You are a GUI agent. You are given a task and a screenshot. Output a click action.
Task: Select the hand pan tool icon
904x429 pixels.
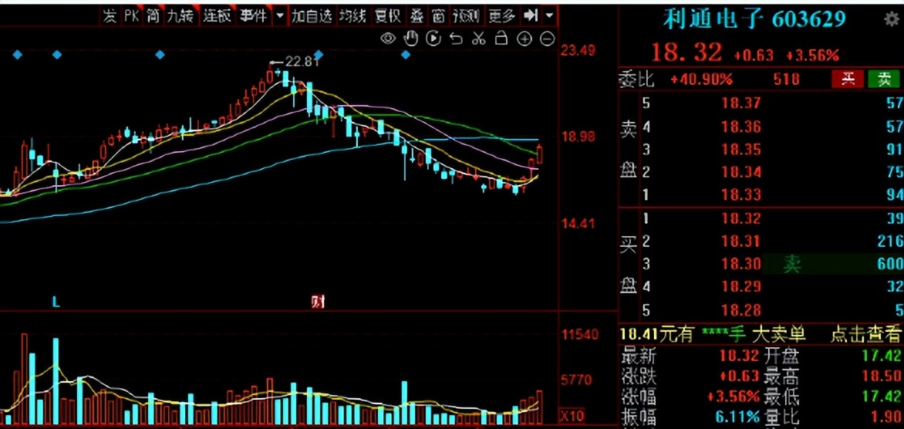[410, 39]
